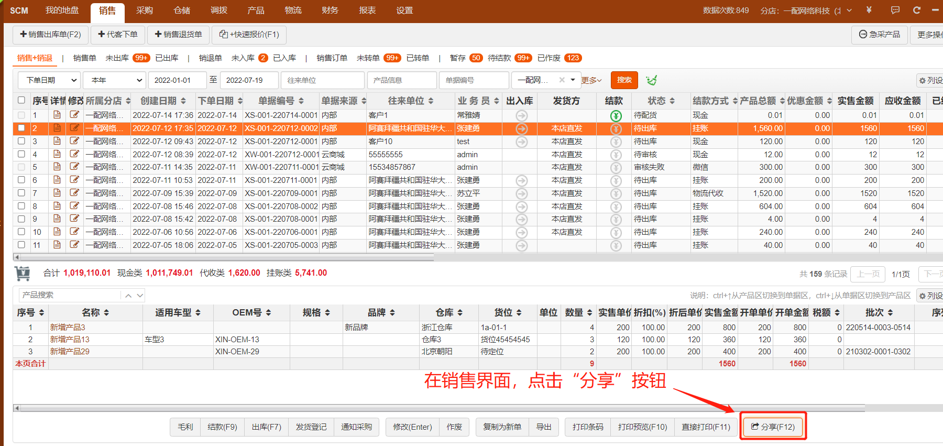Screen dimensions: 943x446
Task: Check the checkbox for row 7
Action: [x=21, y=193]
